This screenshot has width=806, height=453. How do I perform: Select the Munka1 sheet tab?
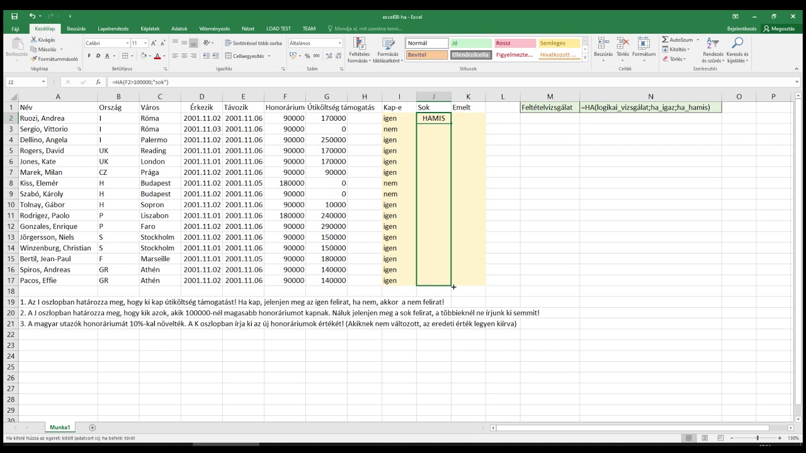tap(60, 427)
